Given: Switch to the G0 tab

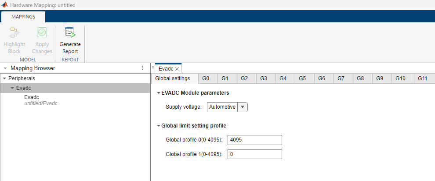Looking at the screenshot, I should click(x=206, y=78).
